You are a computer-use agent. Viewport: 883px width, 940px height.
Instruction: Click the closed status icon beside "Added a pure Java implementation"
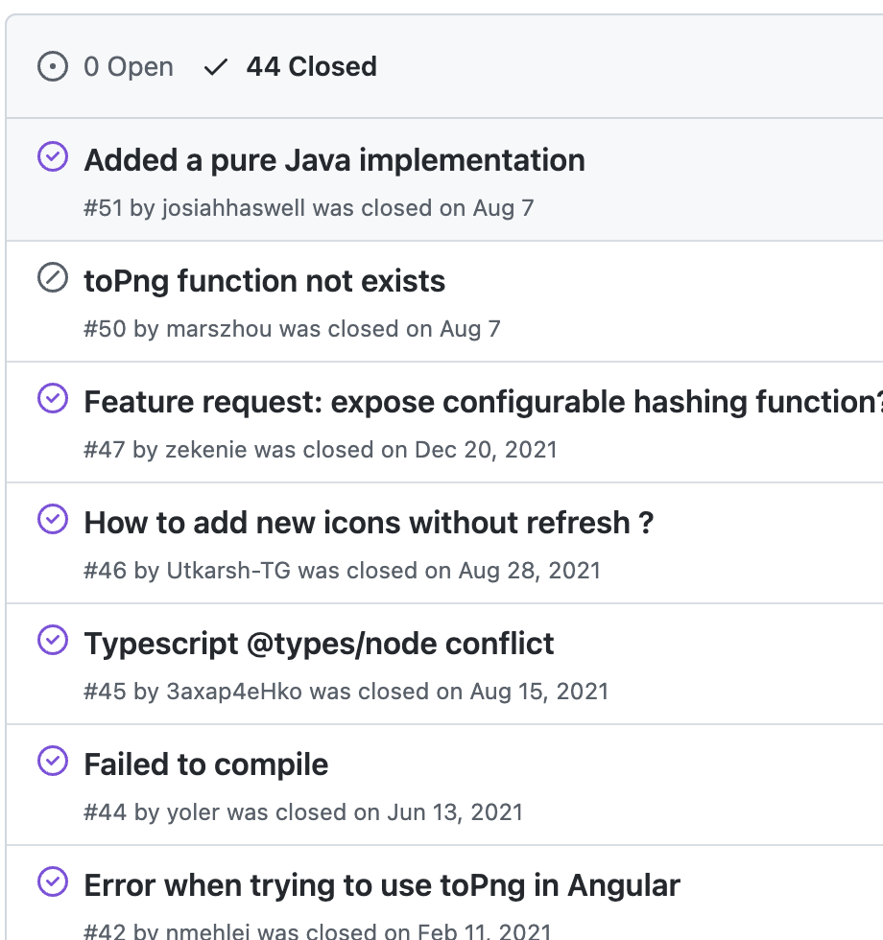(x=52, y=156)
